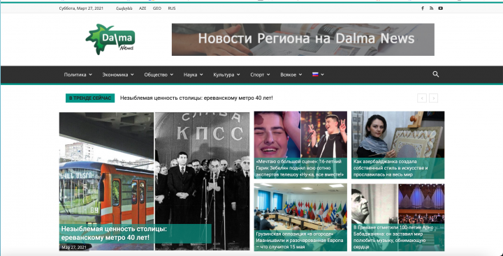Image resolution: width=503 pixels, height=256 pixels.
Task: Click the conference flags thumbnail
Action: 300,206
